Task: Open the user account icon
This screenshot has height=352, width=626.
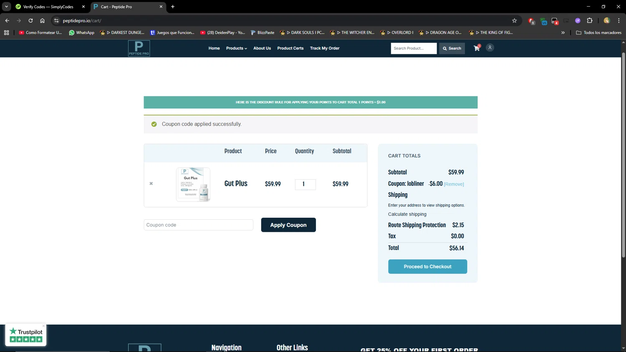Action: (x=490, y=48)
